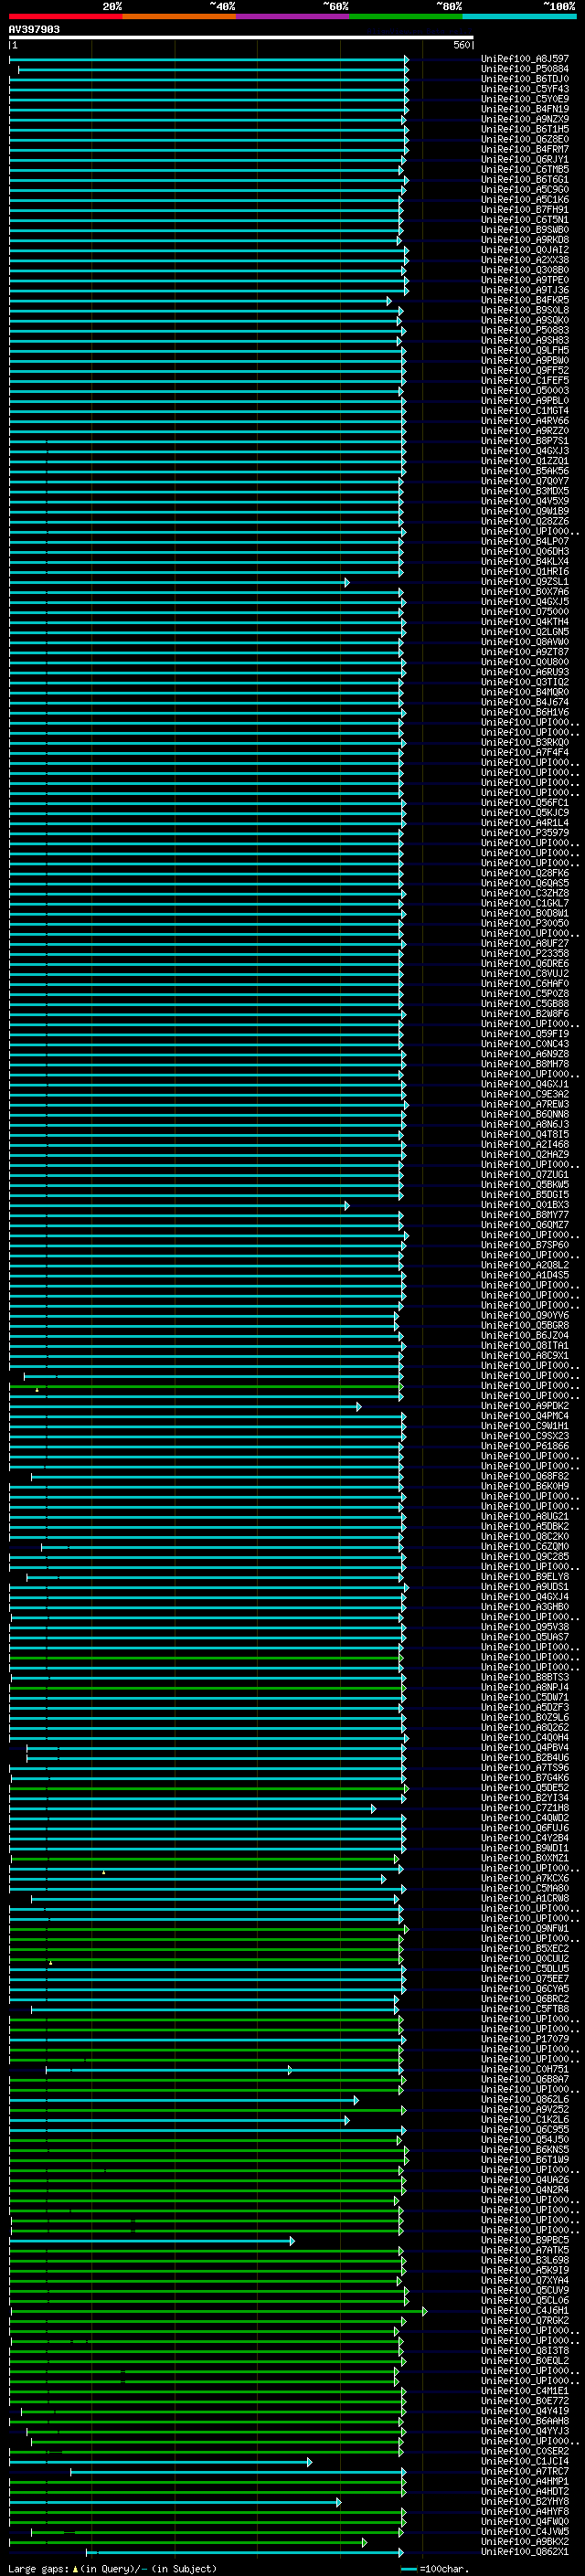The width and height of the screenshot is (585, 2576).
Task: Select hit label UniRef100_B4FN19
Action: tap(525, 109)
